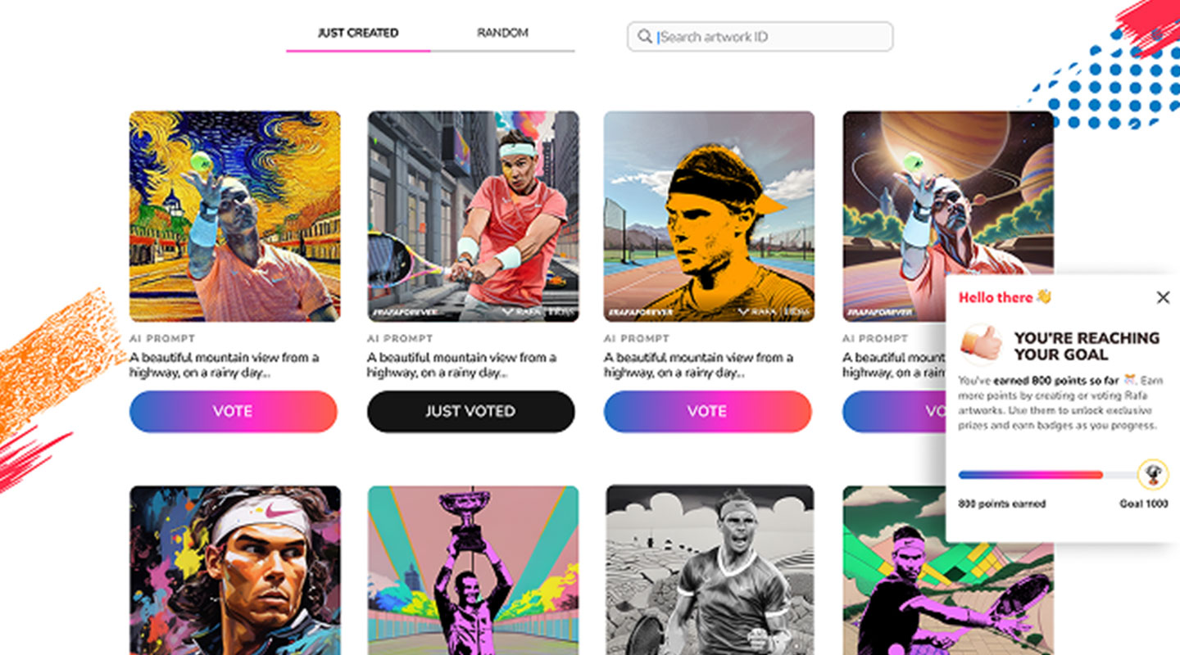
Task: Click the trophy goal badge icon
Action: [1154, 474]
